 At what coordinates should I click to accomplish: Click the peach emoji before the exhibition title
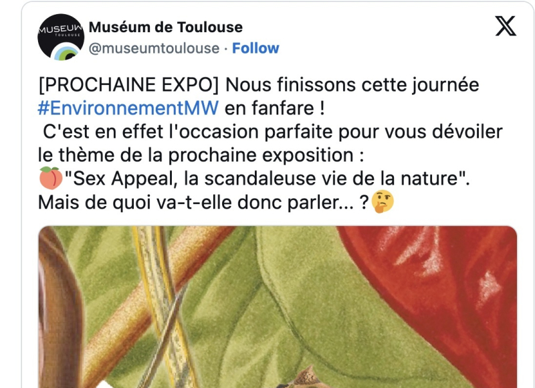click(49, 179)
